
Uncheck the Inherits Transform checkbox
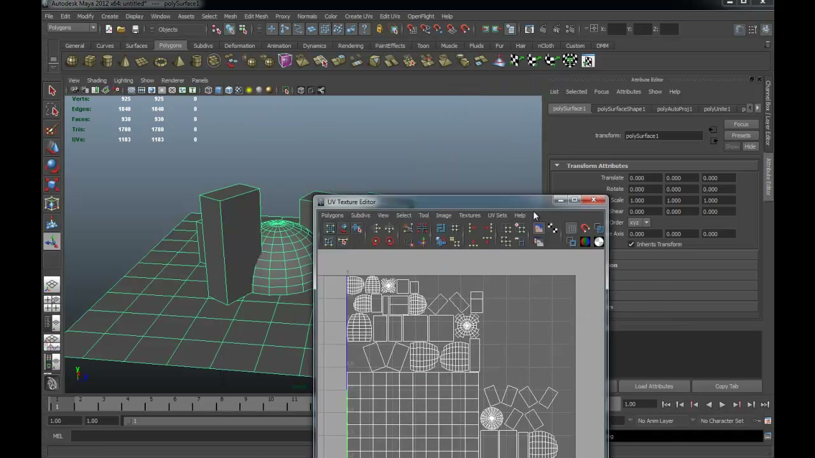pyautogui.click(x=632, y=244)
